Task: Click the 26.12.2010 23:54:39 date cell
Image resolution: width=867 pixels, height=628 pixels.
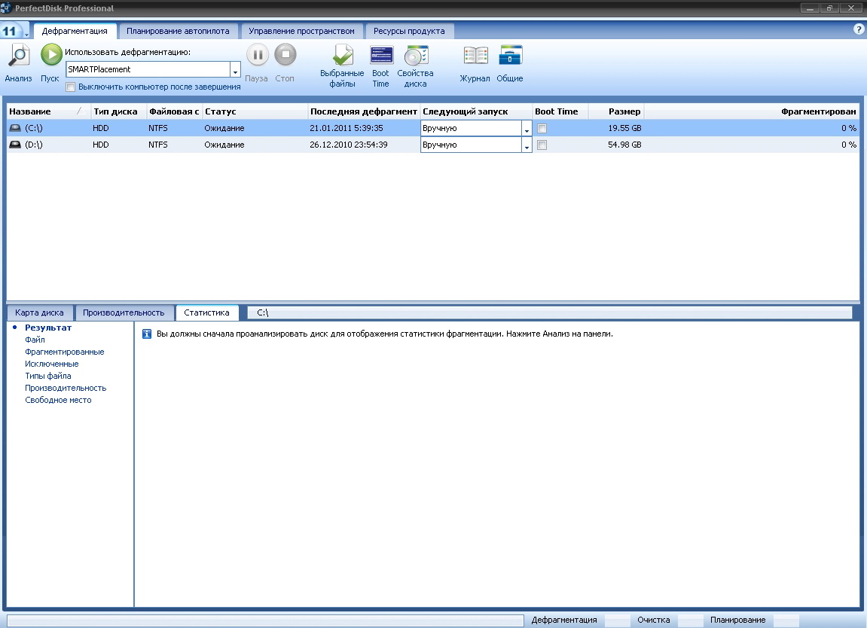Action: 348,145
